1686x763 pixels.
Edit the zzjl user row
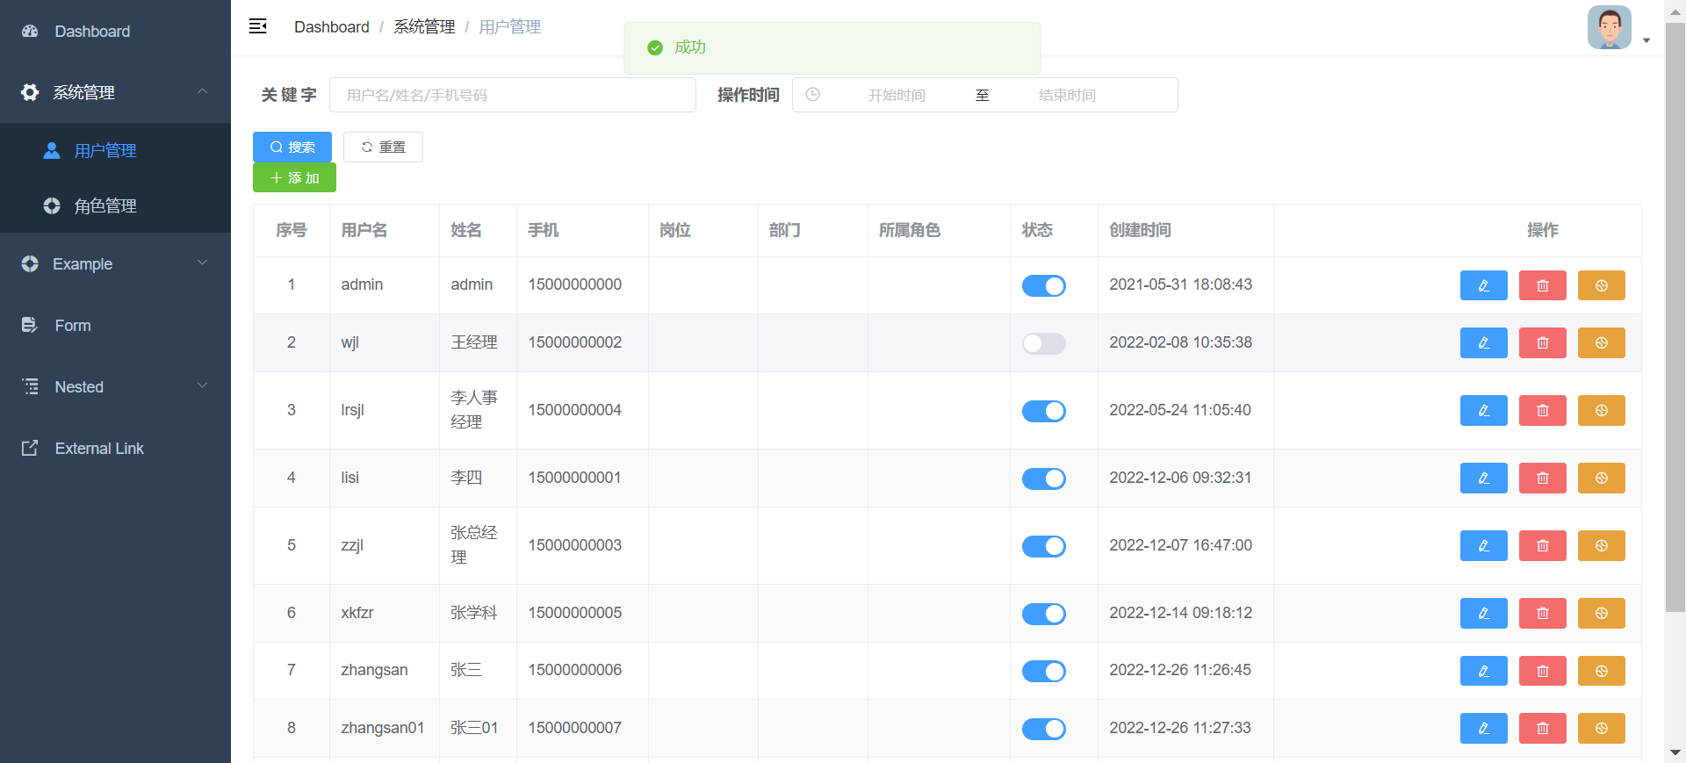click(1483, 545)
